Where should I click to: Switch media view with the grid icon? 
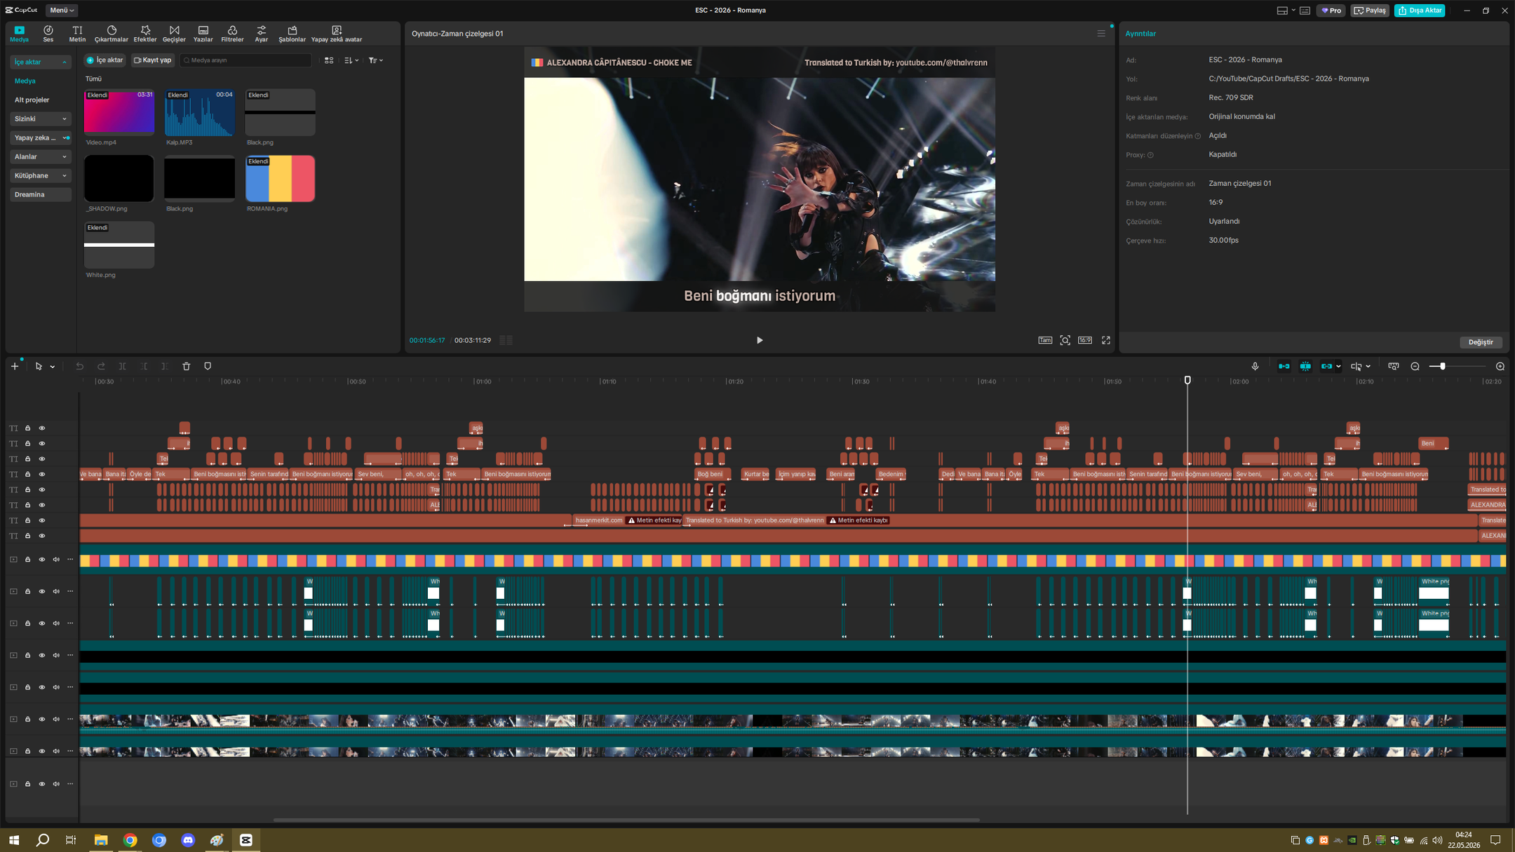pos(329,60)
